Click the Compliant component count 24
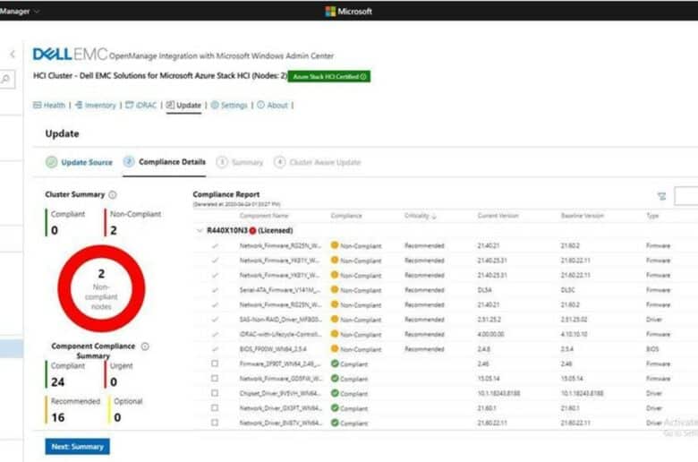Screen dimensions: 698x462 (58, 381)
